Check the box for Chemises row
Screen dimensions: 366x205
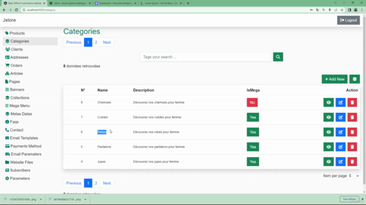point(67,102)
